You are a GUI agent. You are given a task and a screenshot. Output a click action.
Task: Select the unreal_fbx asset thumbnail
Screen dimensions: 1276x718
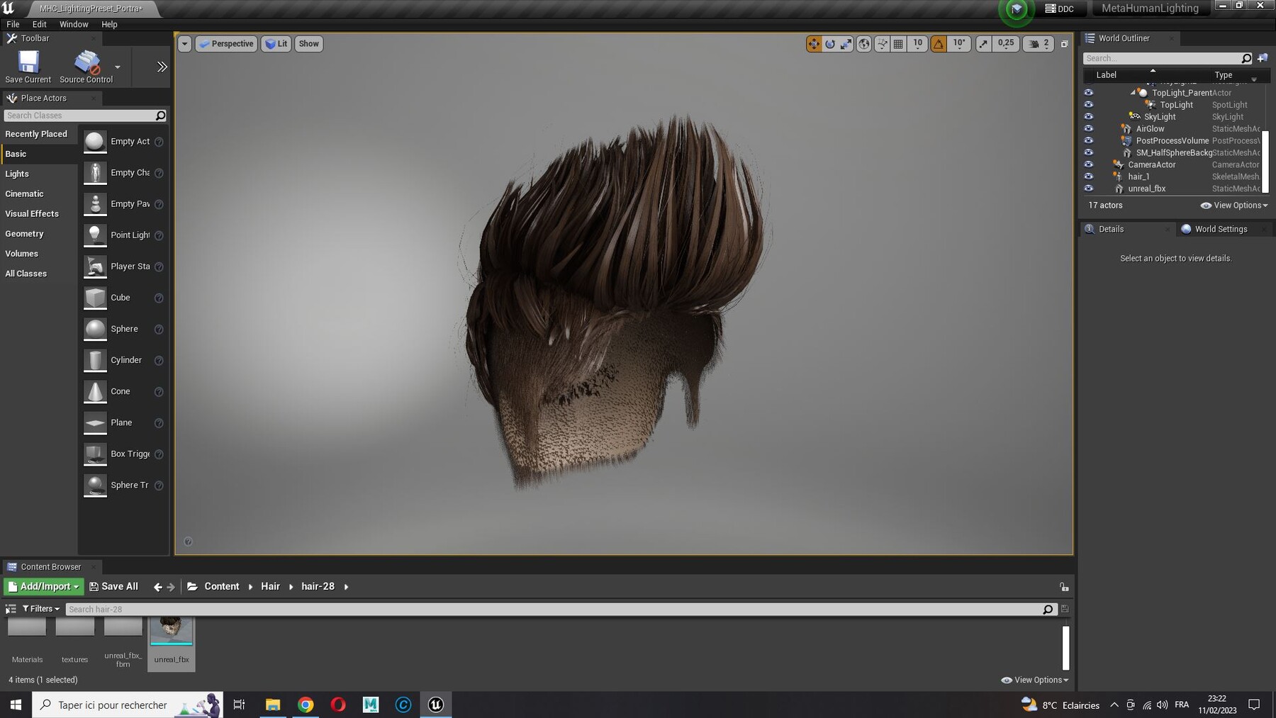click(172, 642)
